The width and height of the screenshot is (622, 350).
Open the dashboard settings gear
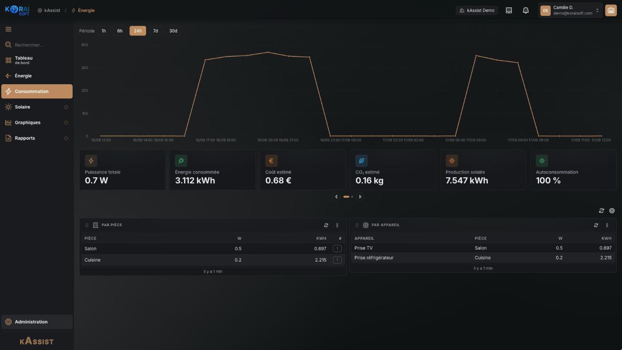click(x=612, y=211)
